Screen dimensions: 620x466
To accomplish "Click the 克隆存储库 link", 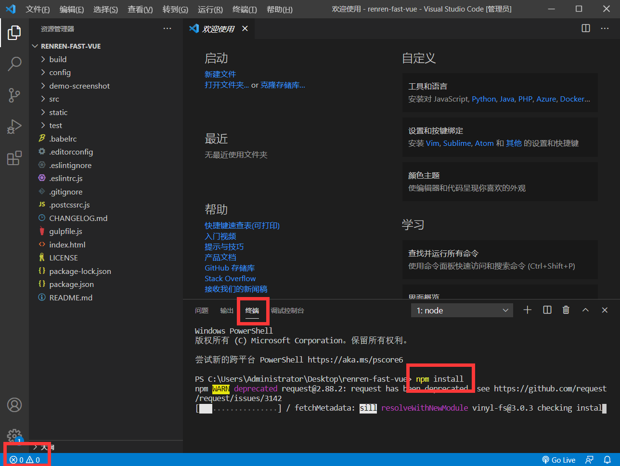I will 283,85.
